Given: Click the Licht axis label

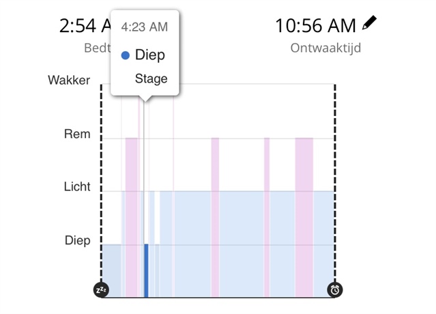Looking at the screenshot, I should (x=77, y=186).
